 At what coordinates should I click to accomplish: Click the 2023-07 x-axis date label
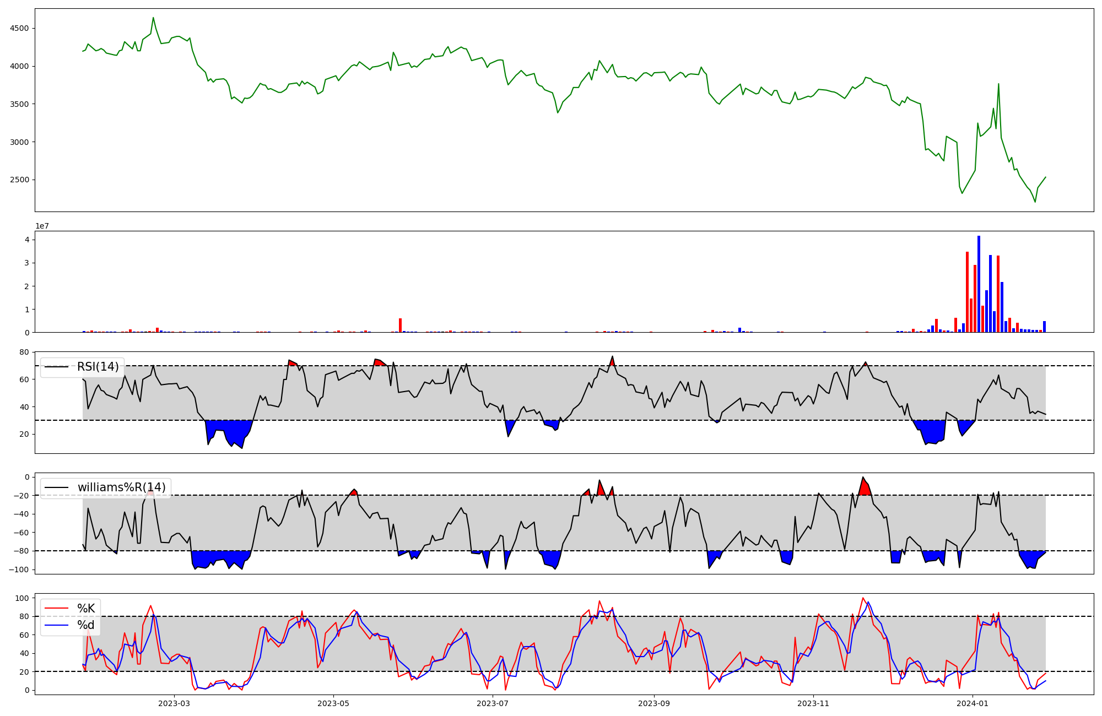click(492, 703)
